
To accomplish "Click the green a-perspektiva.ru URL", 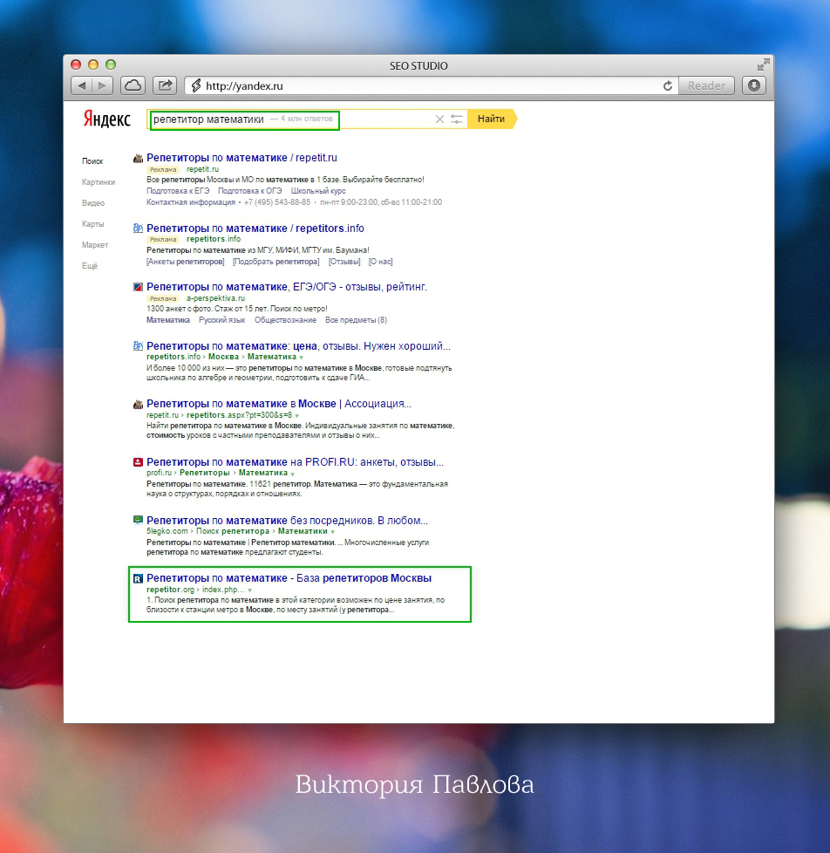I will (215, 298).
